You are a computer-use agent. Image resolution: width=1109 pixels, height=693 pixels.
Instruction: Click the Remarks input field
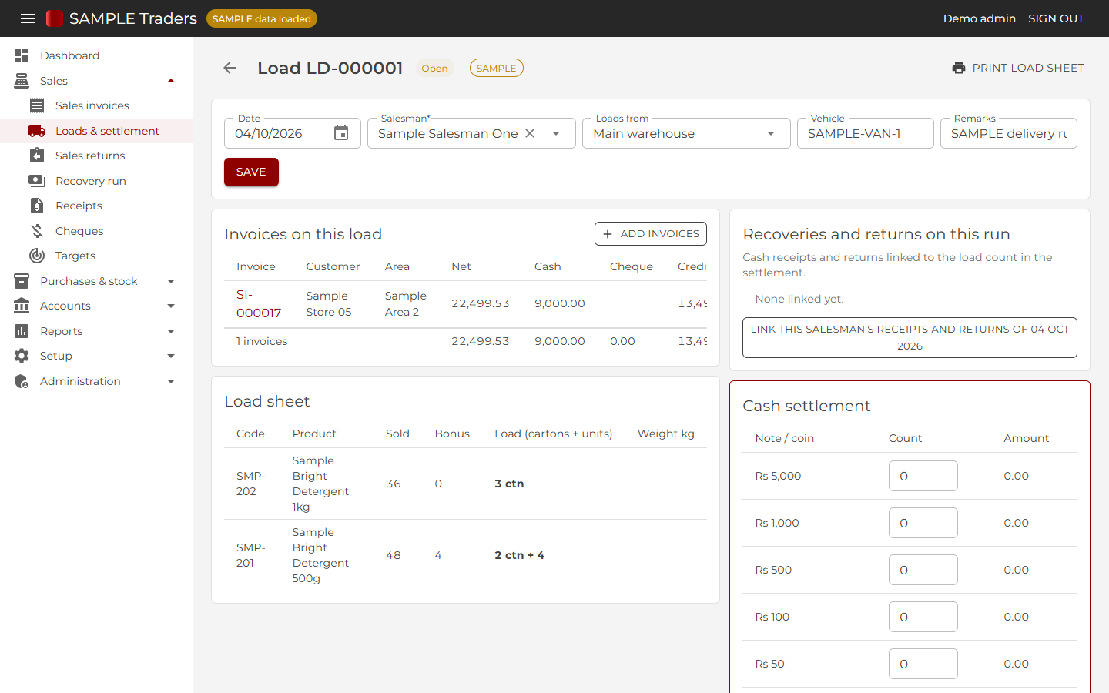(x=1008, y=133)
